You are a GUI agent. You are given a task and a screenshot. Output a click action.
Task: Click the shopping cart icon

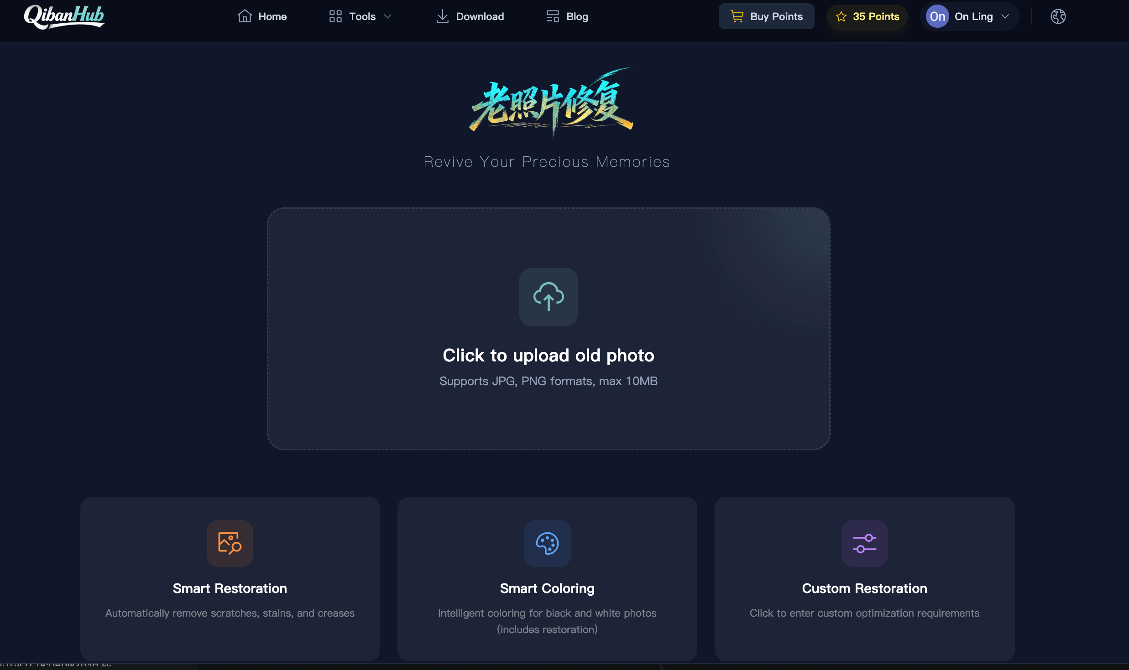coord(737,16)
